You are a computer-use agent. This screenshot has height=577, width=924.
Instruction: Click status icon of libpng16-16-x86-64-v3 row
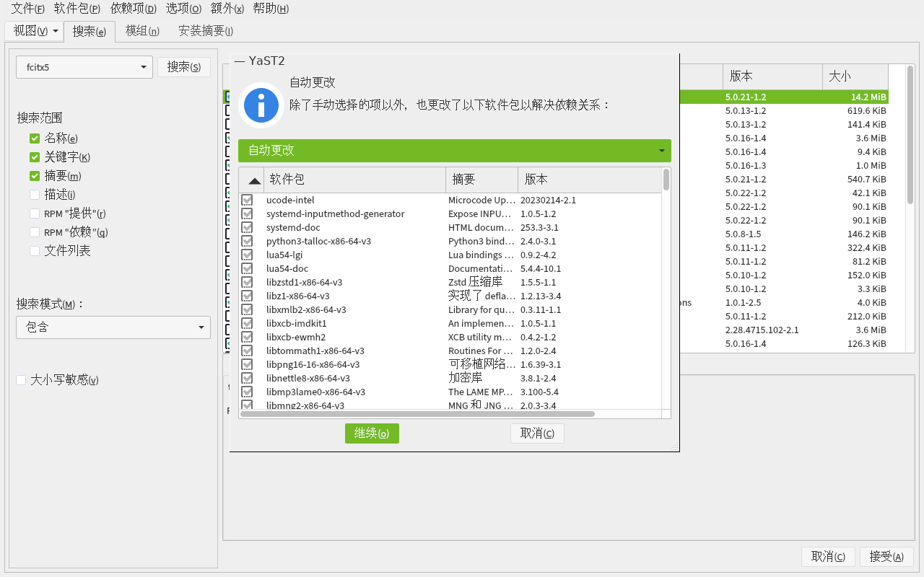point(247,364)
